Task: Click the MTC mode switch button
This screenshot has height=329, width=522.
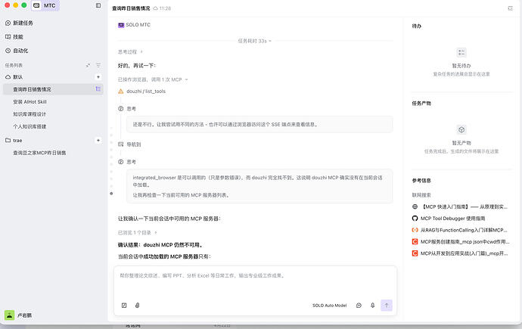Action: pyautogui.click(x=45, y=5)
